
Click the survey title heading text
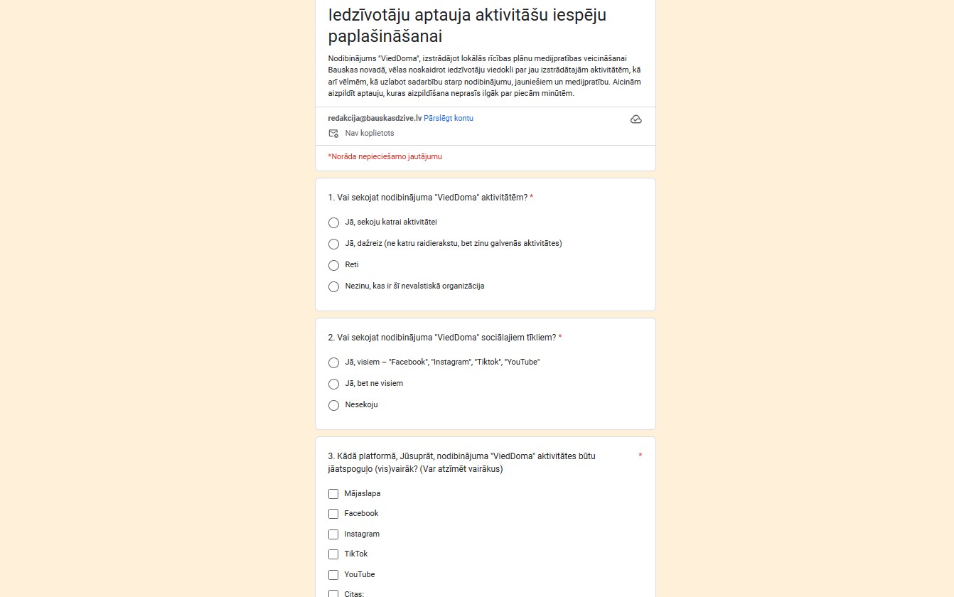[x=467, y=26]
